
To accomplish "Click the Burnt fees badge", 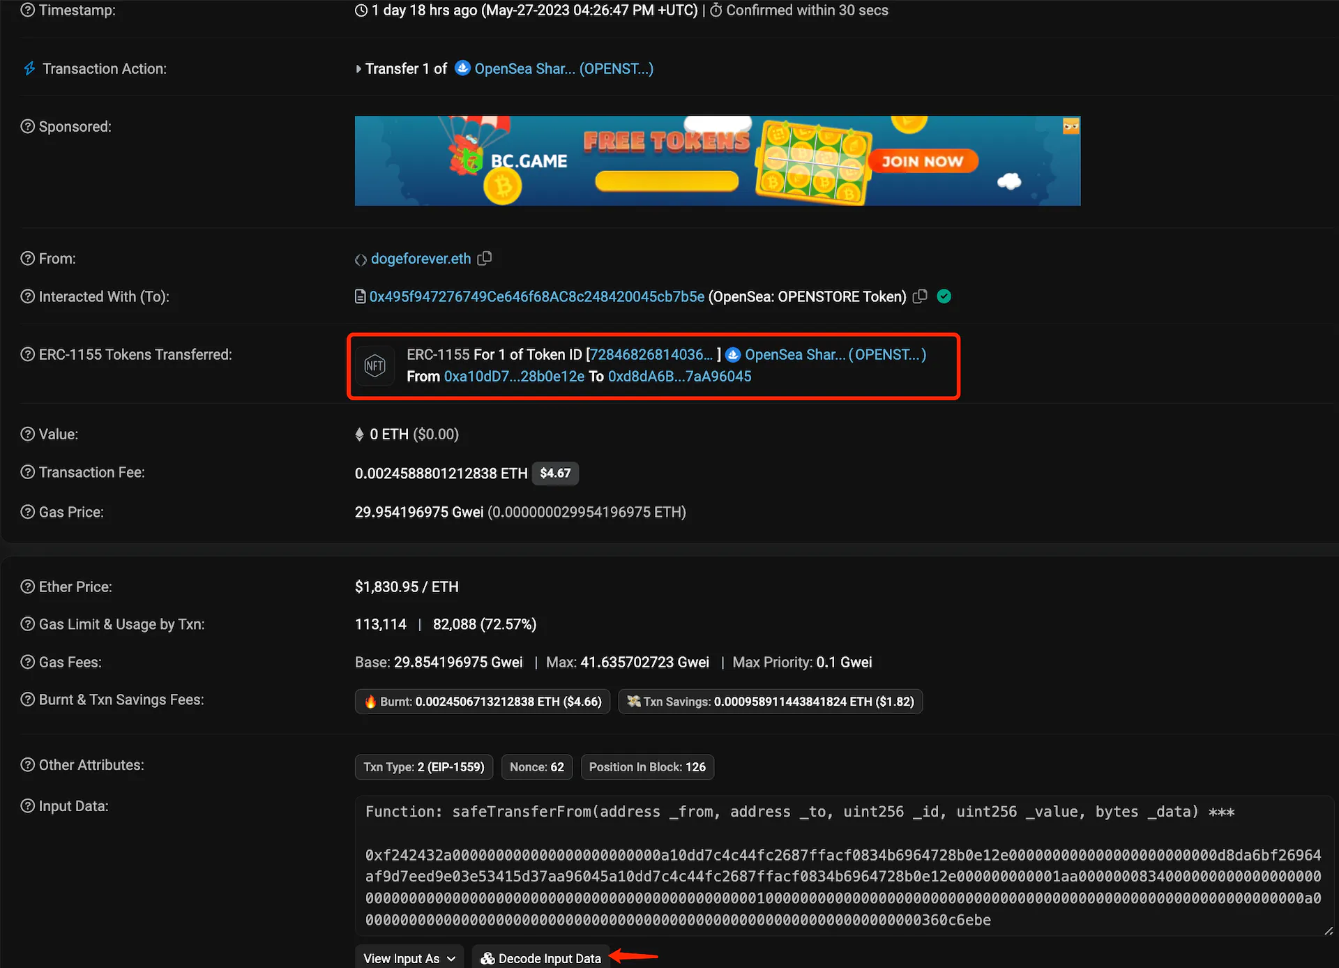I will tap(483, 702).
